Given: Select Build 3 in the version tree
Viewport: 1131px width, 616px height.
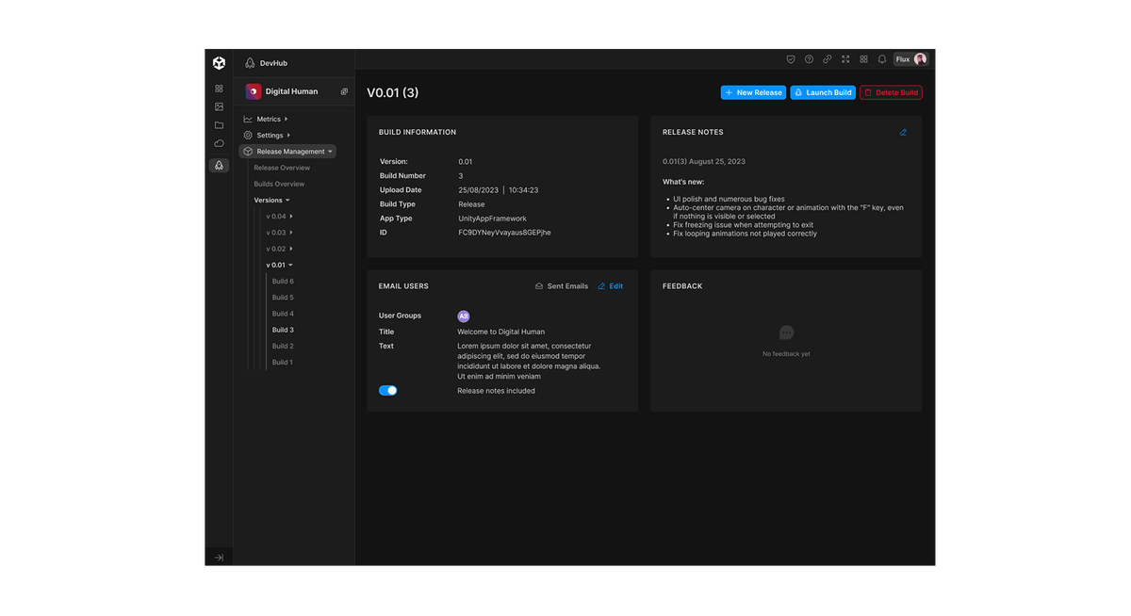Looking at the screenshot, I should coord(282,330).
